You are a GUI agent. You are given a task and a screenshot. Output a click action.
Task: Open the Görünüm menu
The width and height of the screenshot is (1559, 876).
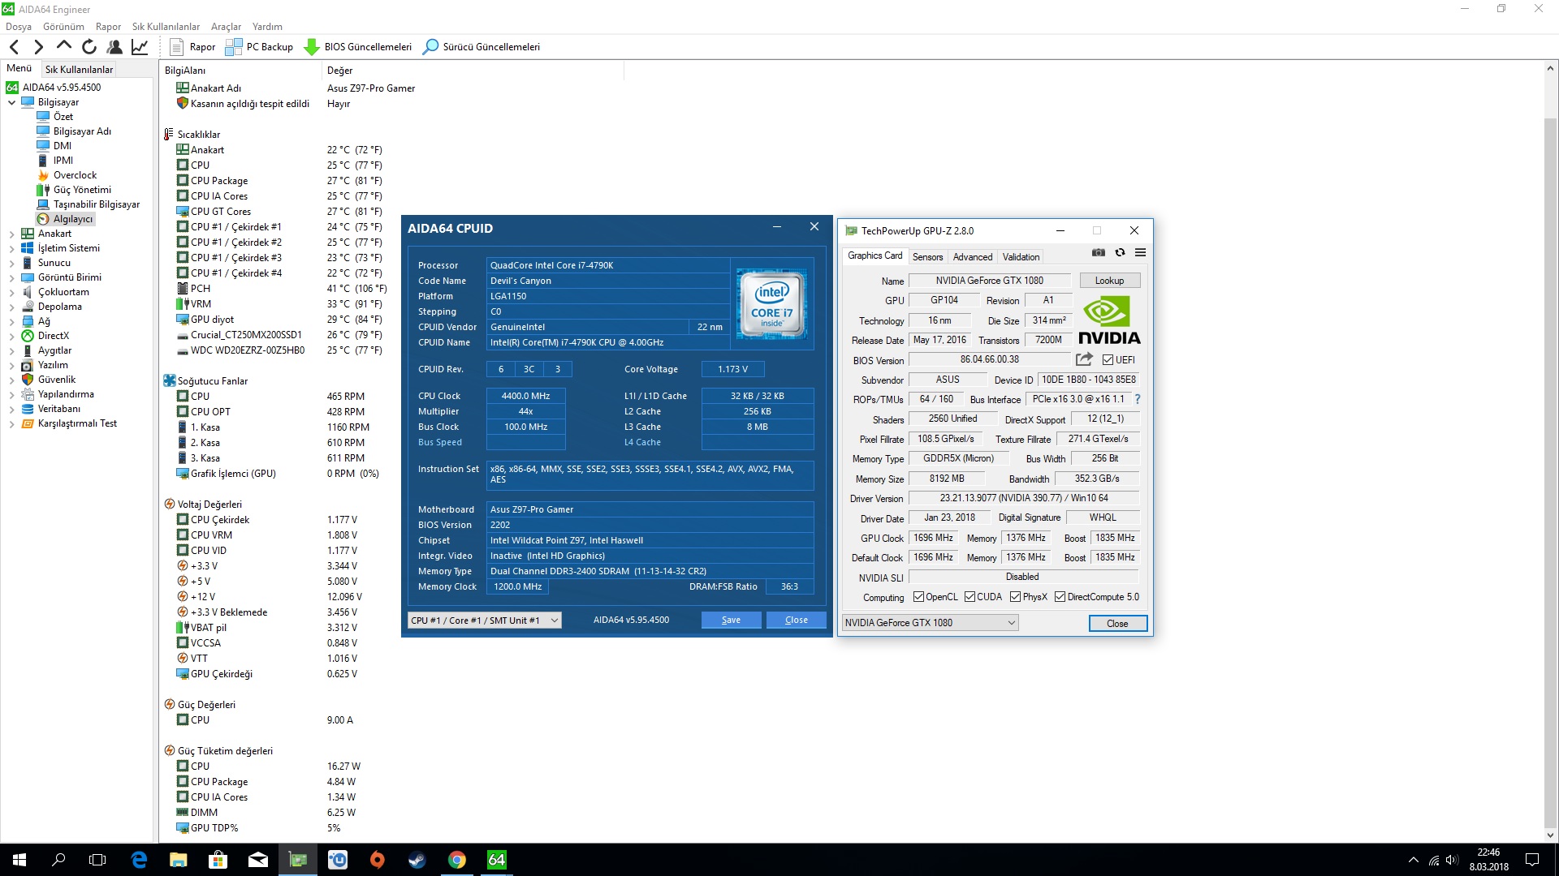pyautogui.click(x=63, y=27)
